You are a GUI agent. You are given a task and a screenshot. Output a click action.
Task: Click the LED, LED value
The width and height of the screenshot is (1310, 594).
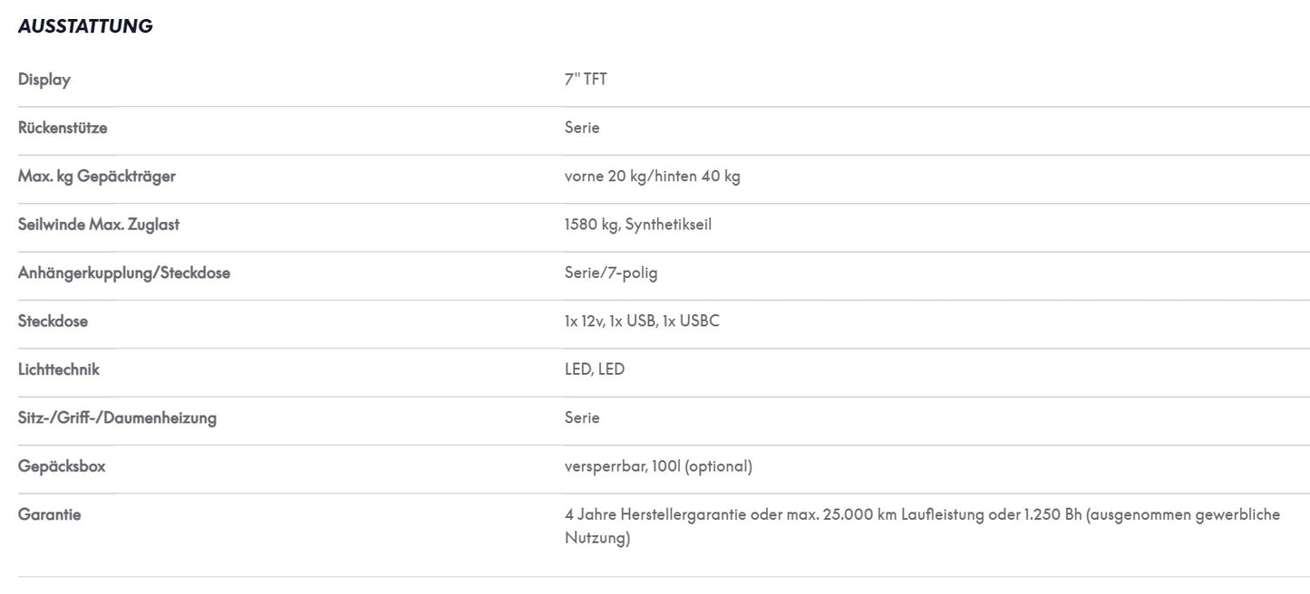[595, 369]
